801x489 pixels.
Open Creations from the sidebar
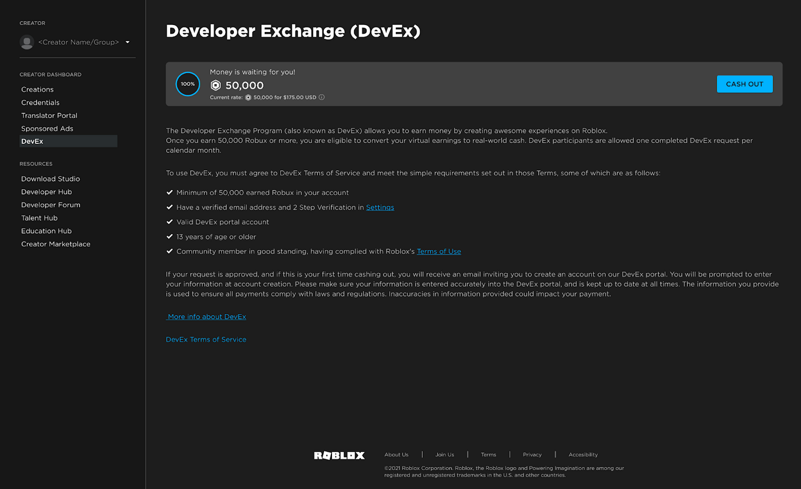tap(37, 89)
